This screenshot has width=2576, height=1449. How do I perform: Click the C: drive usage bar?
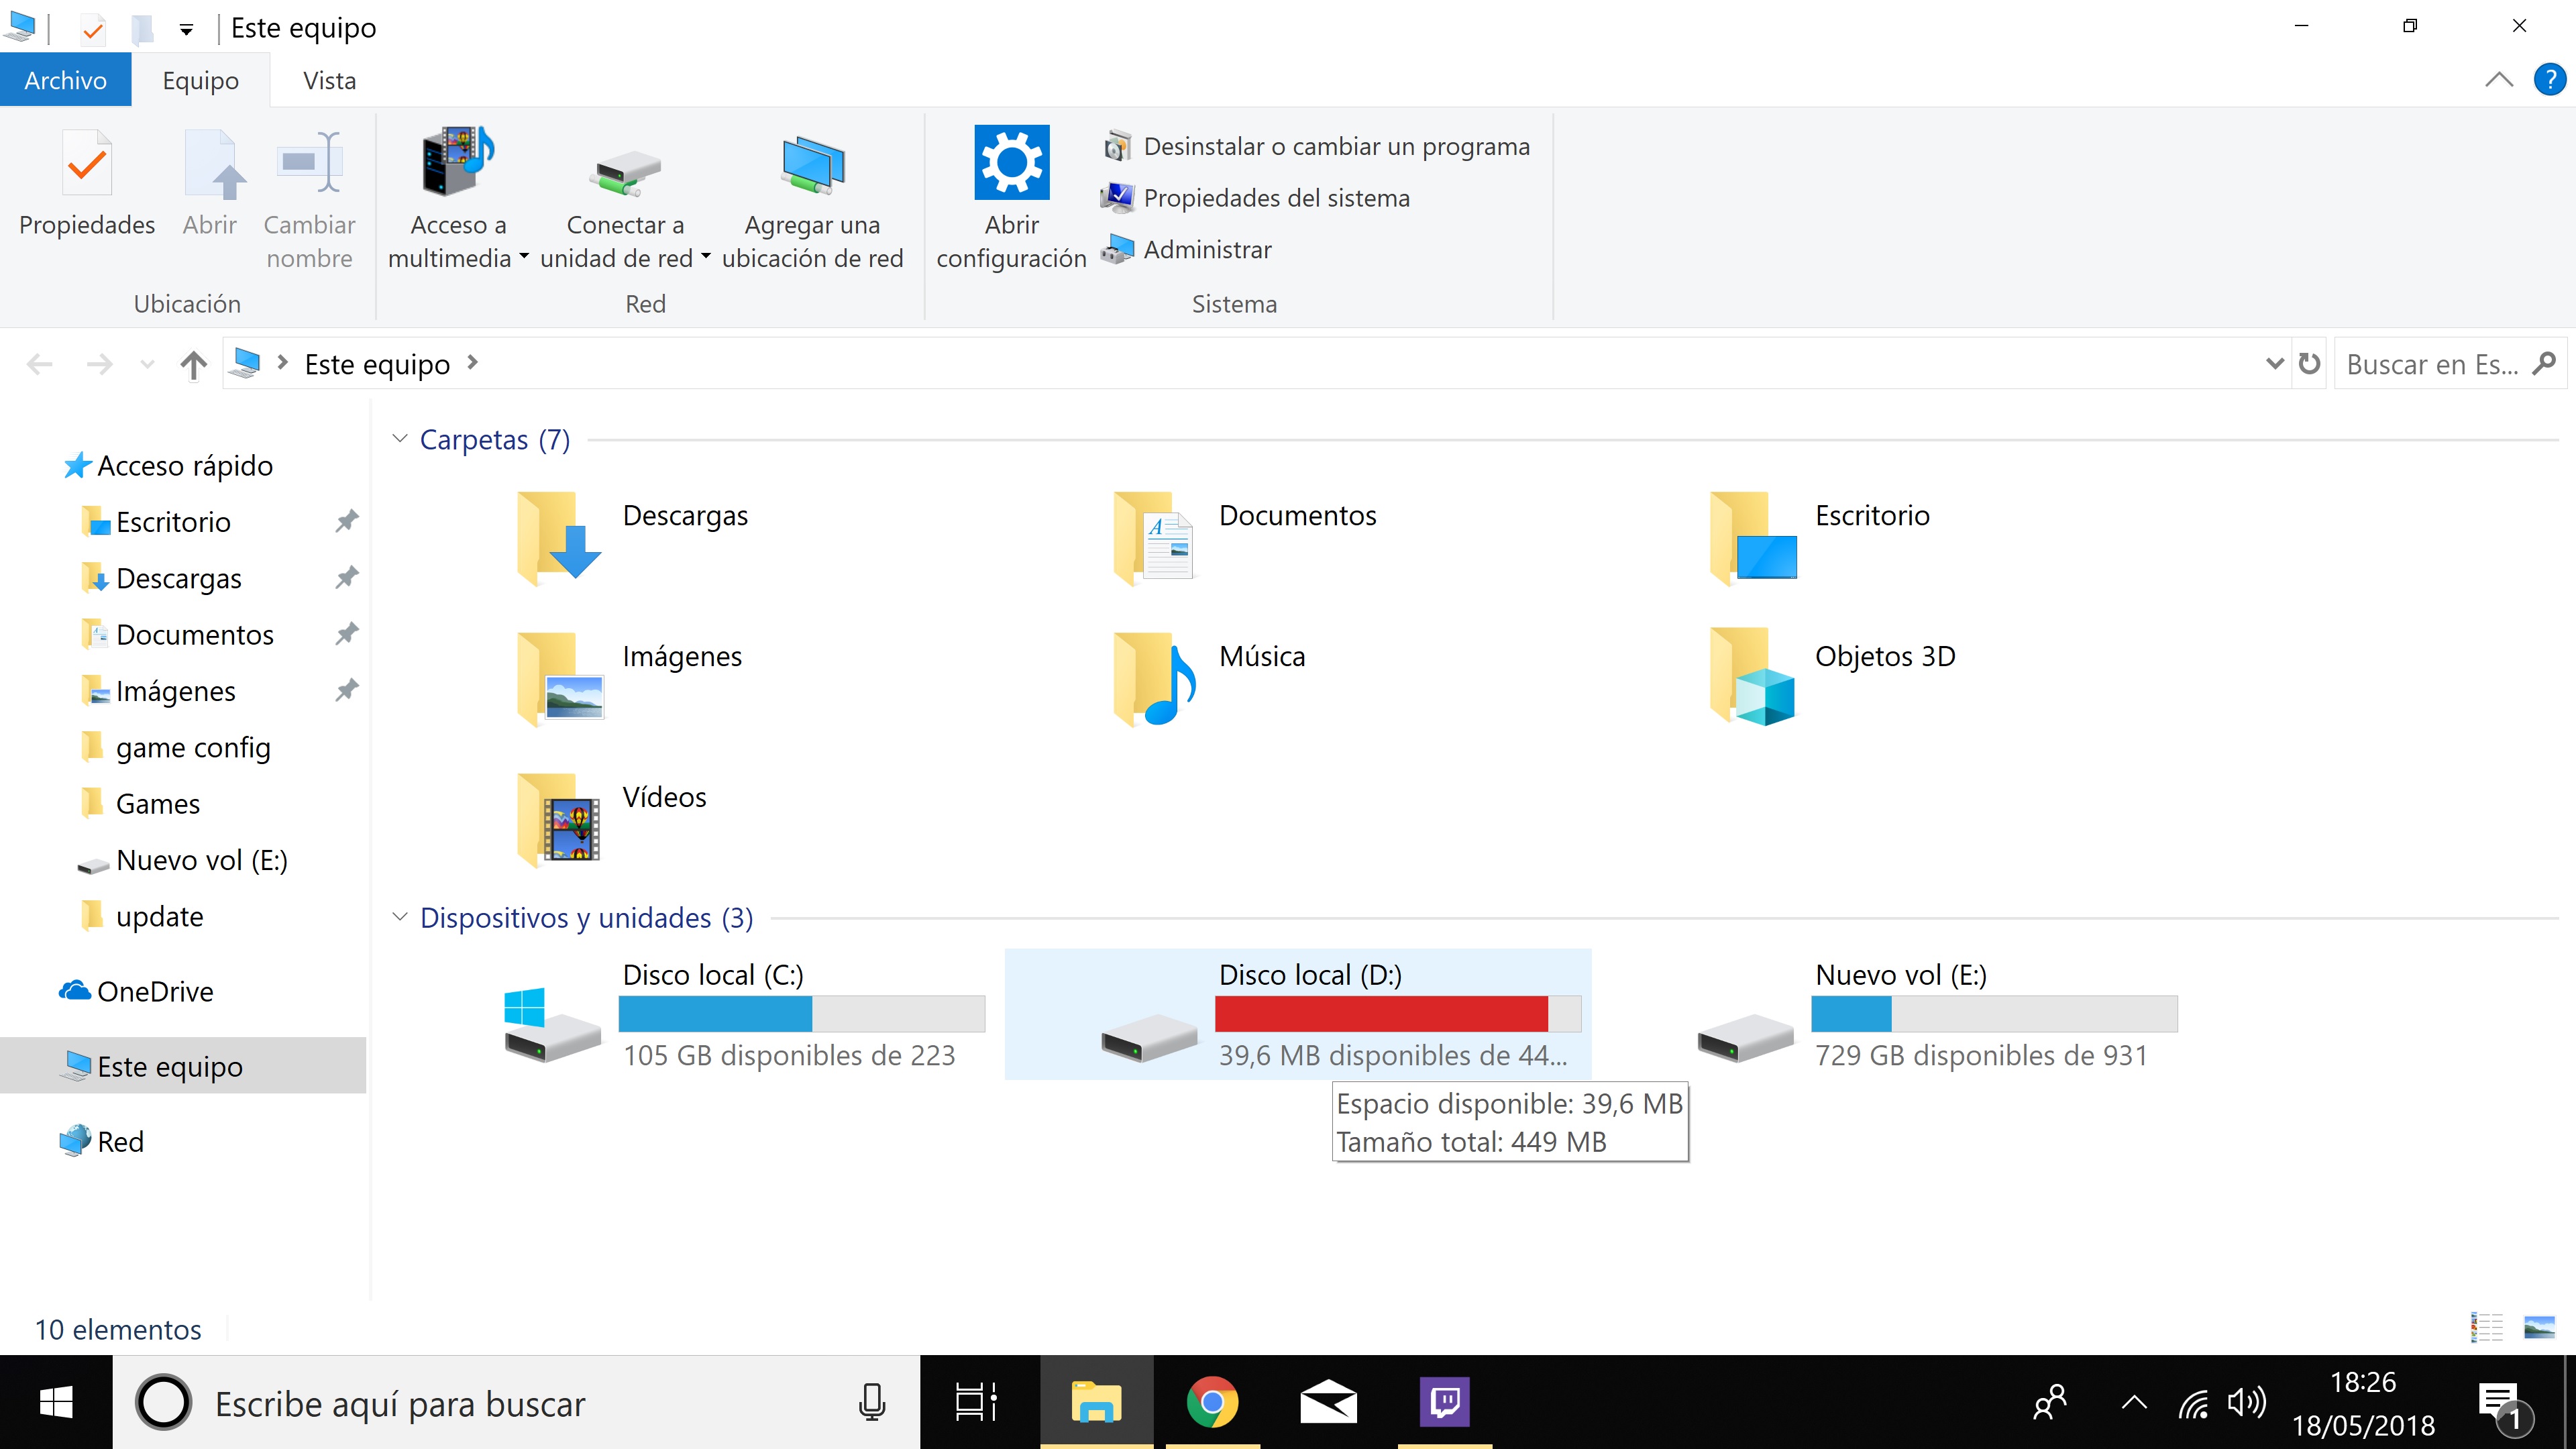[802, 1014]
